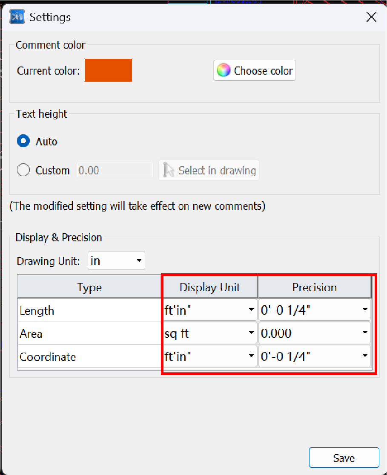The height and width of the screenshot is (475, 387).
Task: Click the cursor icon beside Select in drawing
Action: tap(169, 171)
